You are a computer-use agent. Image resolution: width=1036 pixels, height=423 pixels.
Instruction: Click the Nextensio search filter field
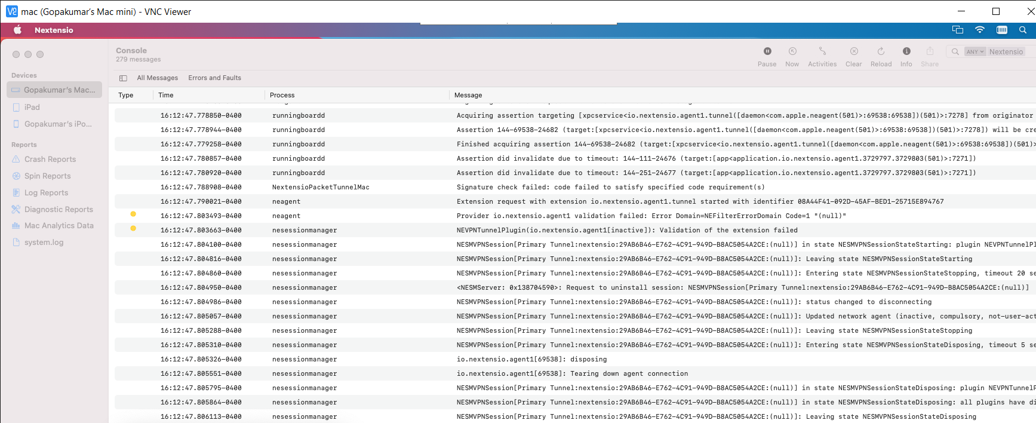(1006, 52)
